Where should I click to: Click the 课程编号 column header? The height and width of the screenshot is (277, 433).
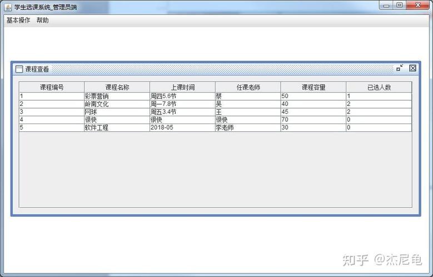click(x=52, y=88)
